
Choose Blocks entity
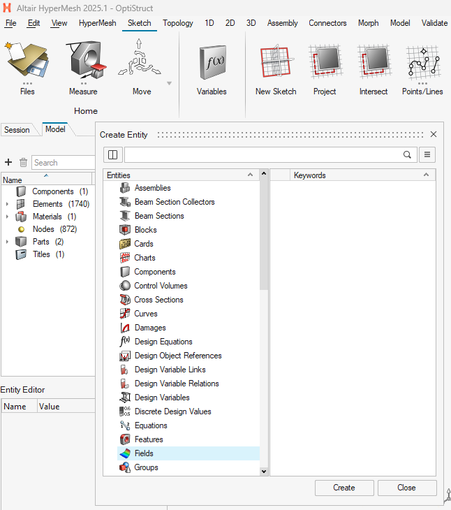click(146, 230)
